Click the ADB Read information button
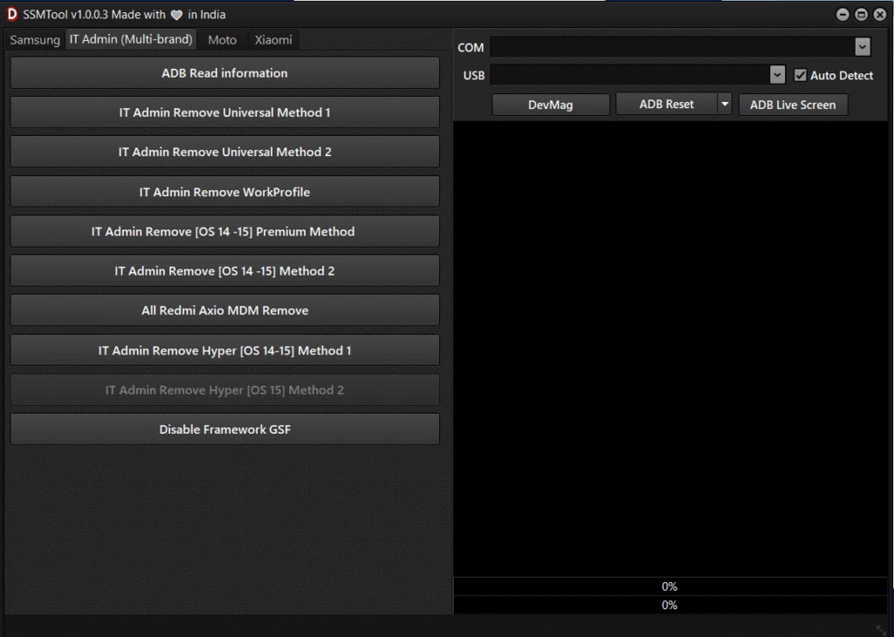 point(224,73)
